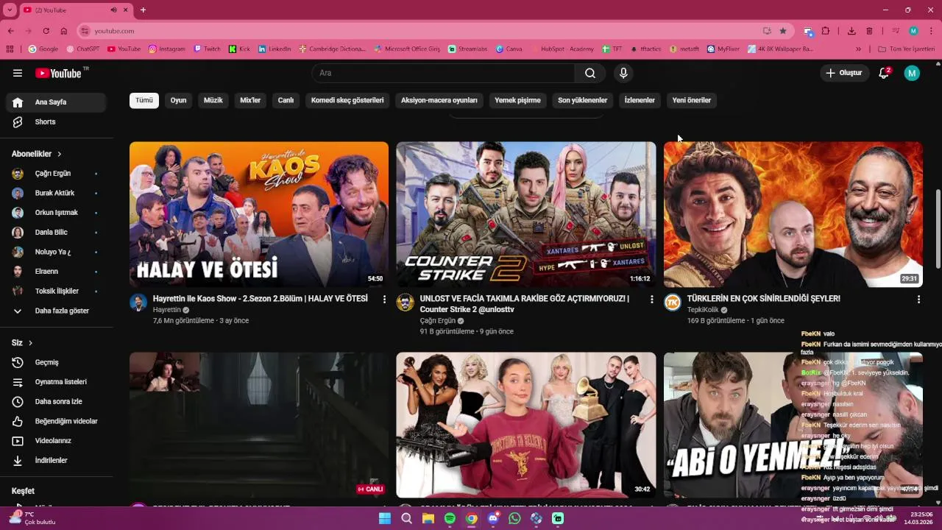This screenshot has width=942, height=530.
Task: Open Daha sonra izle list
Action: pos(56,401)
